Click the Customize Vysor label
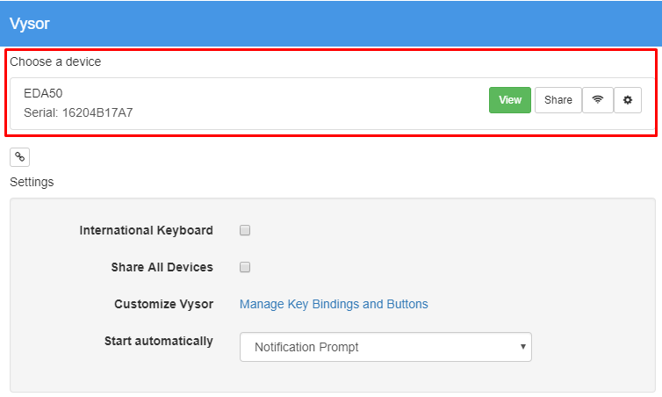This screenshot has width=662, height=397. [164, 304]
